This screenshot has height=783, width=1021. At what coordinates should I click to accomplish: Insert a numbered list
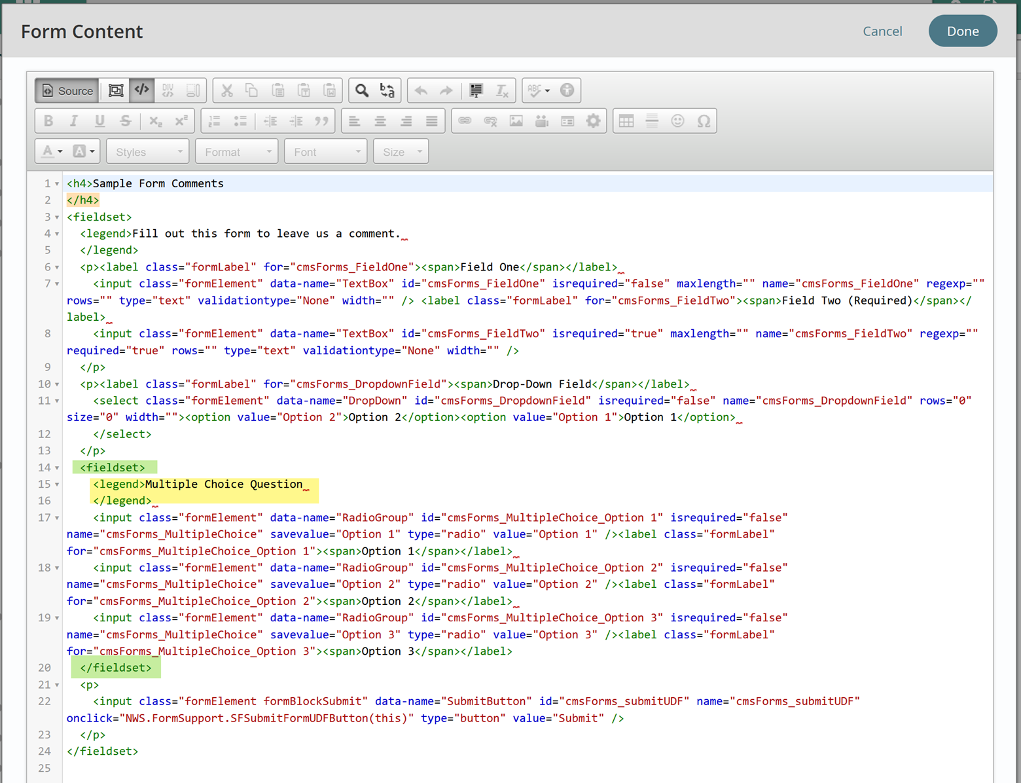tap(215, 121)
